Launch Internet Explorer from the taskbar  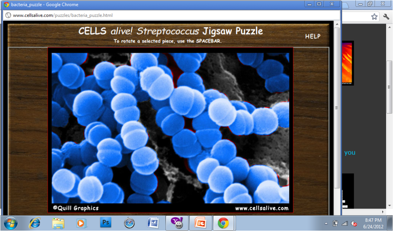tap(35, 223)
